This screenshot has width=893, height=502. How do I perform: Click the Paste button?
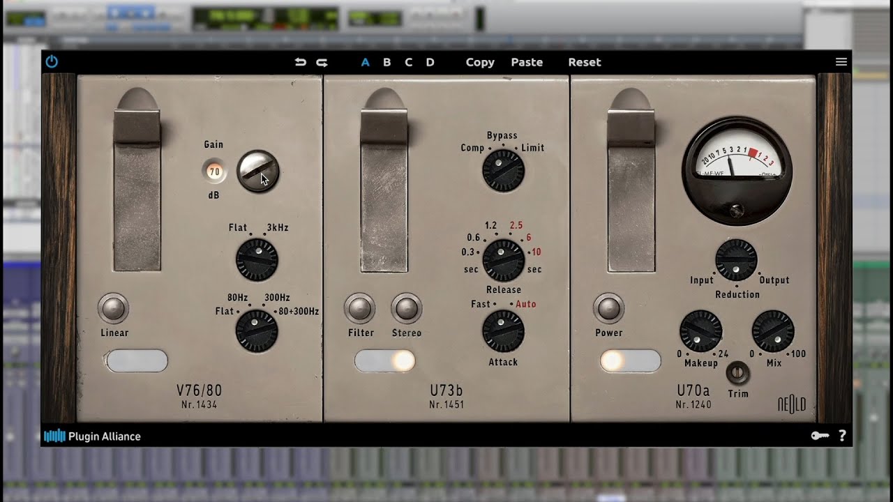pyautogui.click(x=527, y=62)
